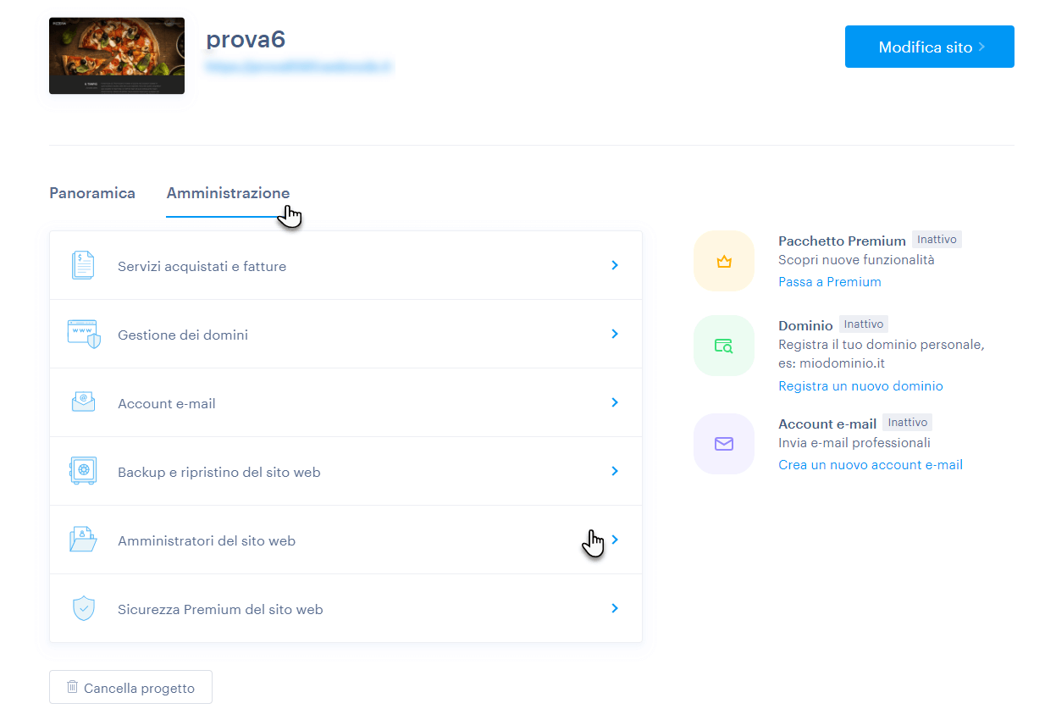The image size is (1056, 720).
Task: Expand Servizi acquistati e fatture via its chevron
Action: click(616, 265)
